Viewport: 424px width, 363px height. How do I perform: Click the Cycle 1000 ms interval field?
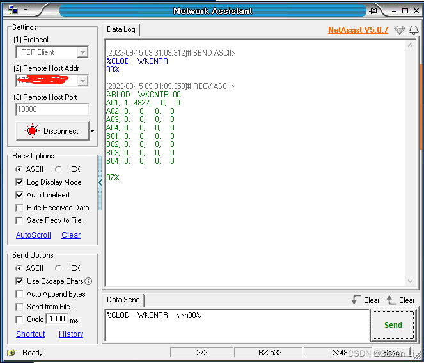click(57, 319)
